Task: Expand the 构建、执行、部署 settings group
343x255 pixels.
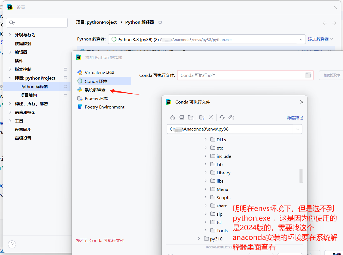Action: click(x=10, y=104)
